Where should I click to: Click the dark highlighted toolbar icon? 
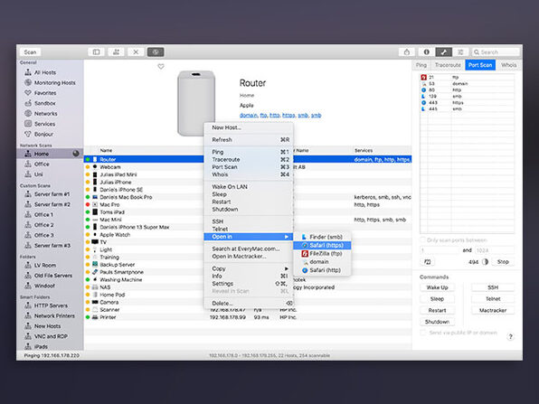click(x=156, y=52)
